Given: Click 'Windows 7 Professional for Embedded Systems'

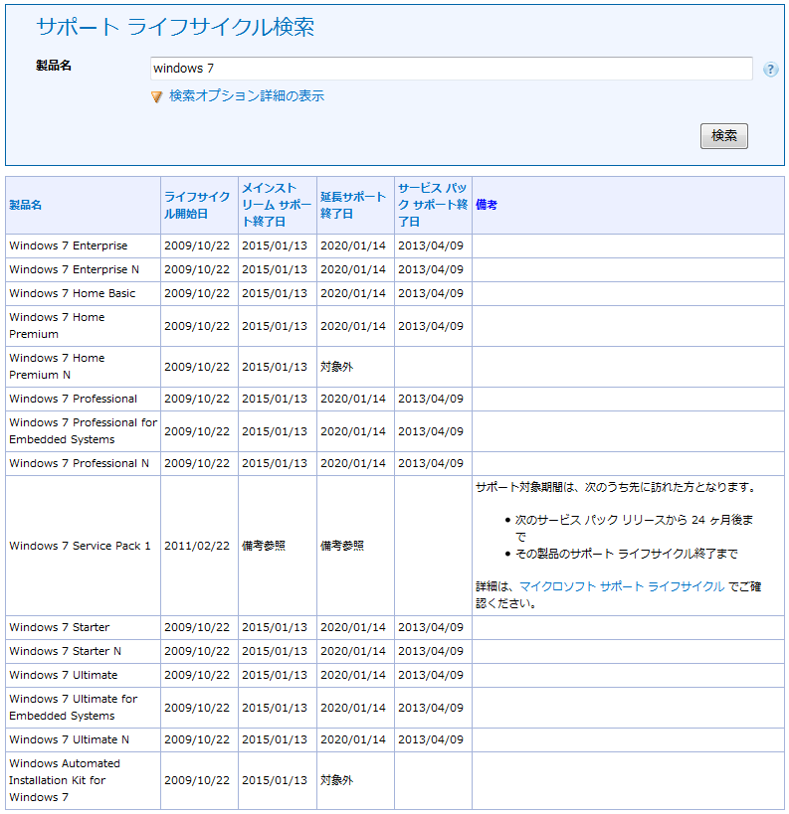Looking at the screenshot, I should (x=84, y=431).
